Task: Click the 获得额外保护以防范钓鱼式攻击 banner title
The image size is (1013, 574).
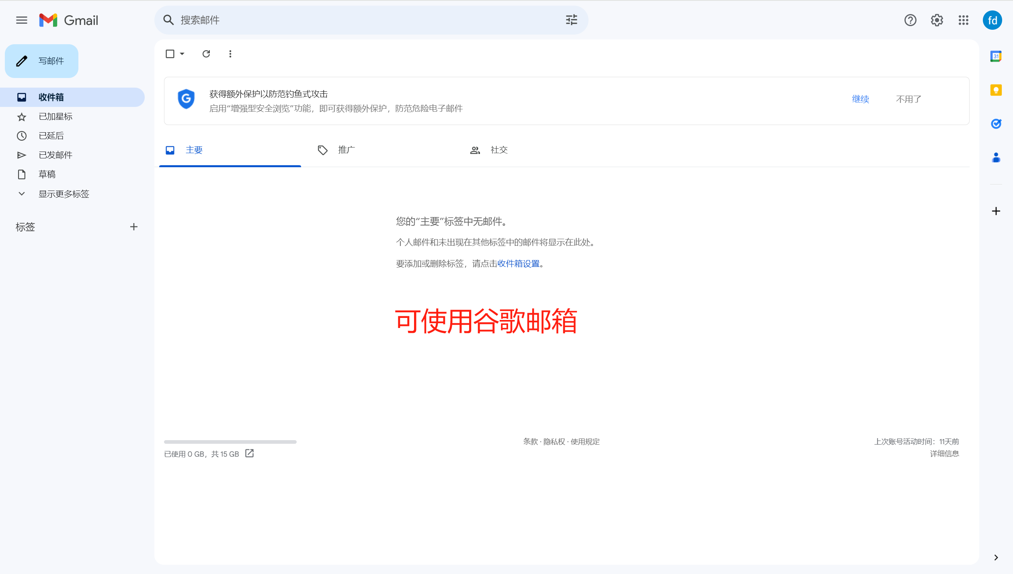Action: coord(269,94)
